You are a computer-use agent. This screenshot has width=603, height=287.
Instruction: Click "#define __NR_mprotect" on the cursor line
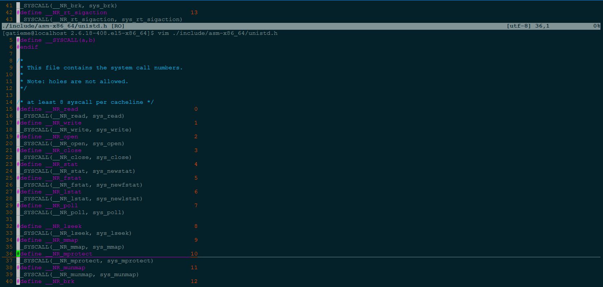point(54,254)
